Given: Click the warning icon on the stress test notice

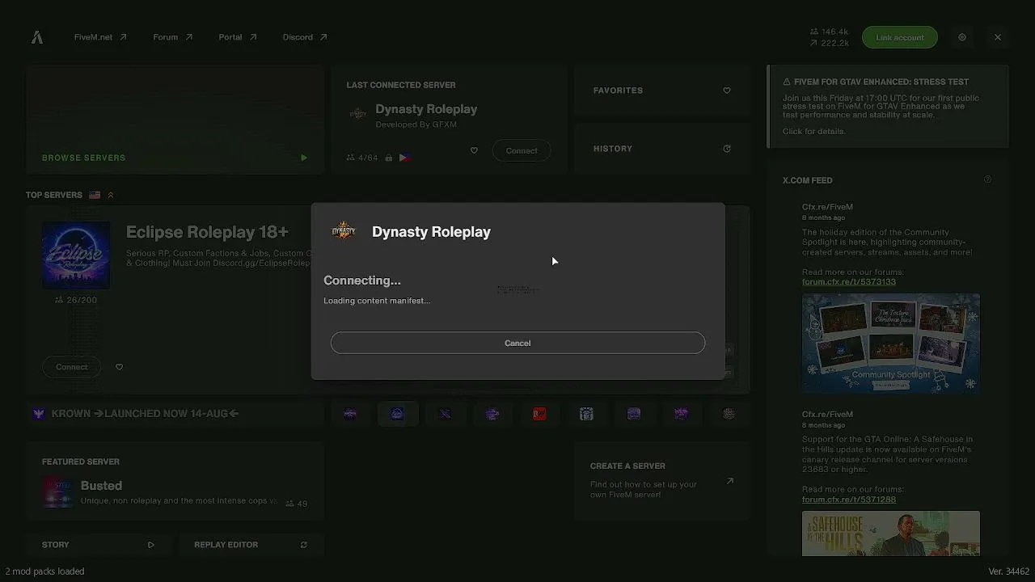Looking at the screenshot, I should click(787, 82).
